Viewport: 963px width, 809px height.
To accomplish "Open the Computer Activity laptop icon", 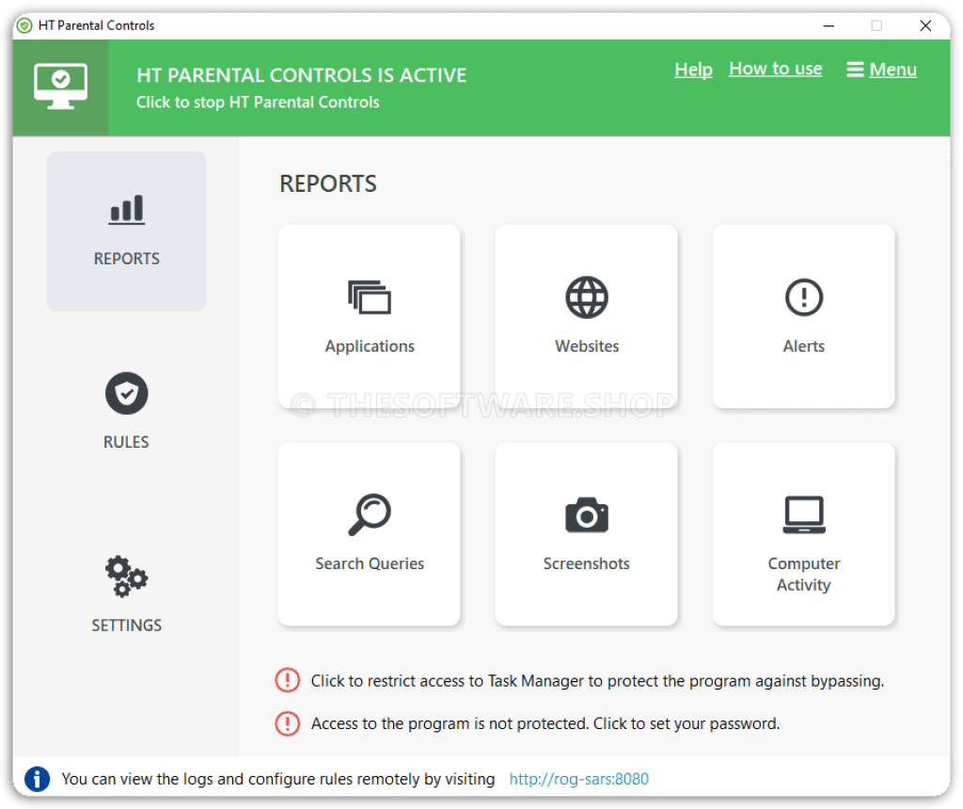I will click(803, 515).
